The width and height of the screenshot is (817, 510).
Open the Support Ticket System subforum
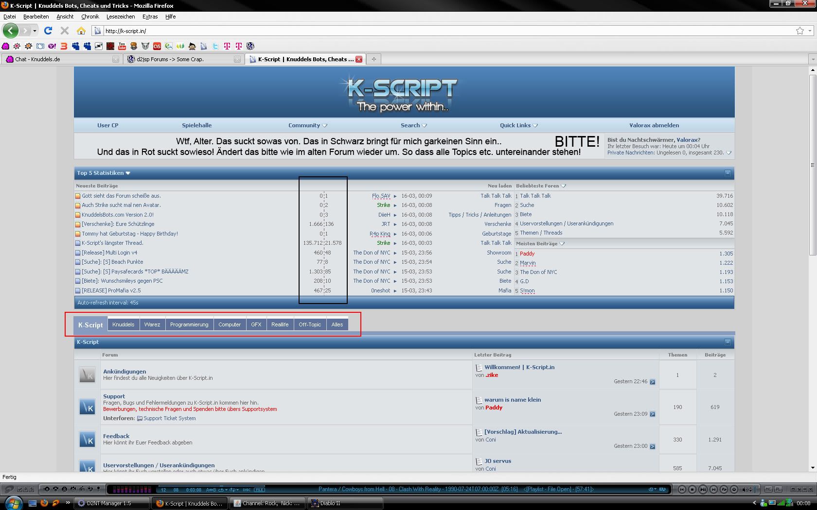169,418
